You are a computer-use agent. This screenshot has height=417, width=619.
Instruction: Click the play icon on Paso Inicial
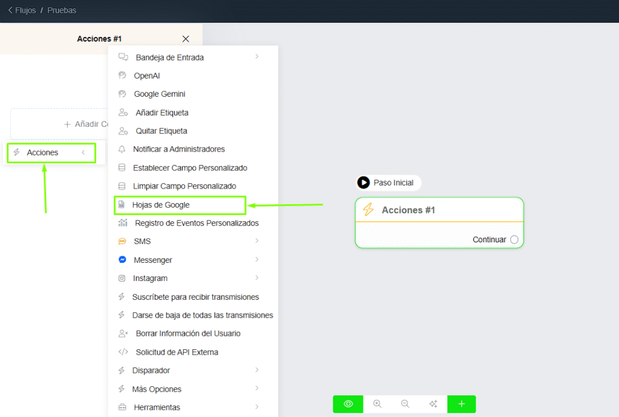pyautogui.click(x=363, y=183)
